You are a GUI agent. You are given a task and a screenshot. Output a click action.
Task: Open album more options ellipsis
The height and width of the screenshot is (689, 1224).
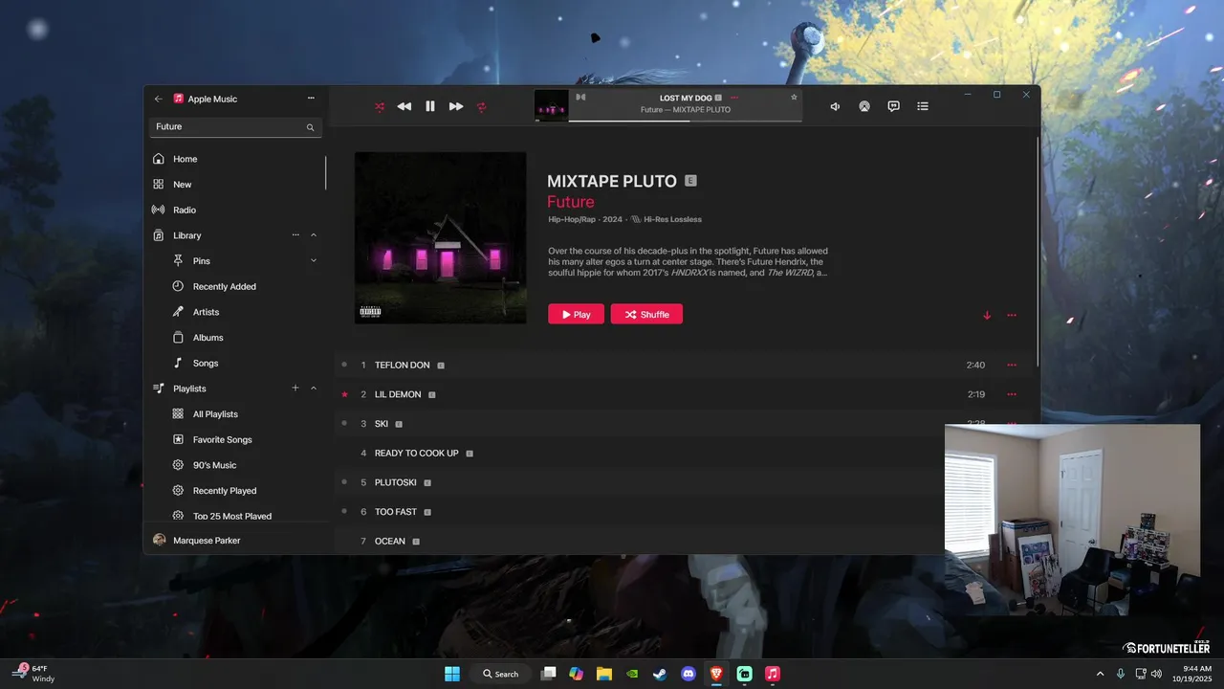(x=1012, y=315)
